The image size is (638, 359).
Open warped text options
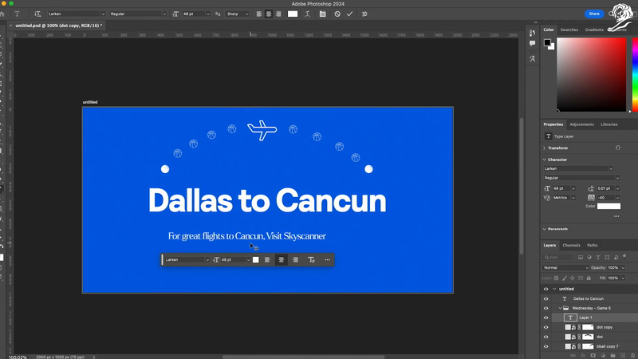pos(308,14)
